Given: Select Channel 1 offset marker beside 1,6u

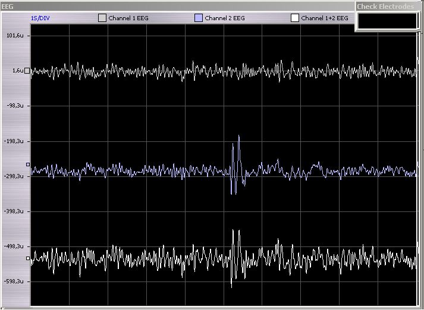Looking at the screenshot, I should point(27,71).
